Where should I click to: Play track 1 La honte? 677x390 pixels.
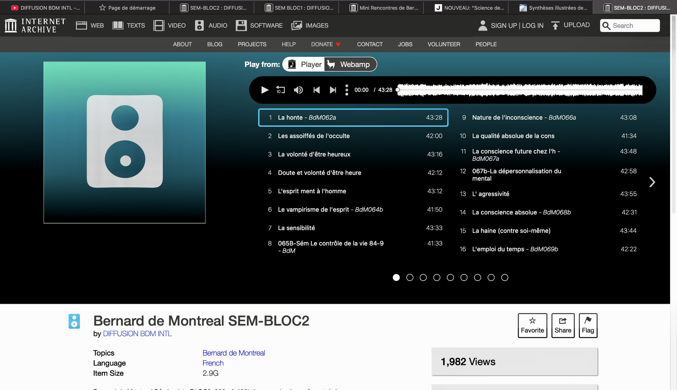pos(353,118)
